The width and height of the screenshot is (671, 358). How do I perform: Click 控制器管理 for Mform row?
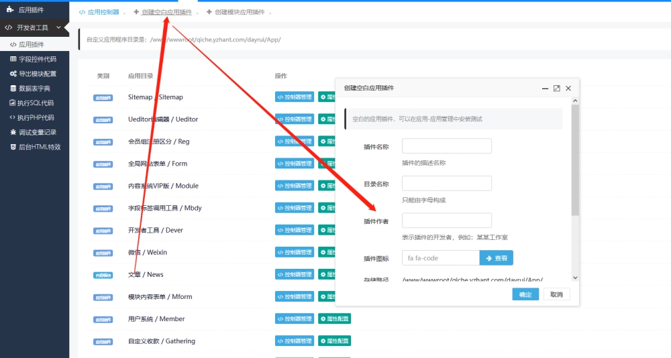[x=295, y=297]
